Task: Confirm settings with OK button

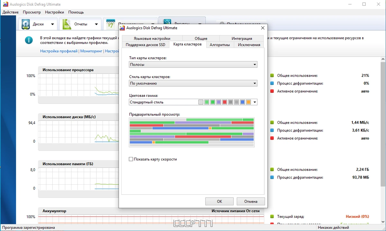Action: [x=219, y=201]
